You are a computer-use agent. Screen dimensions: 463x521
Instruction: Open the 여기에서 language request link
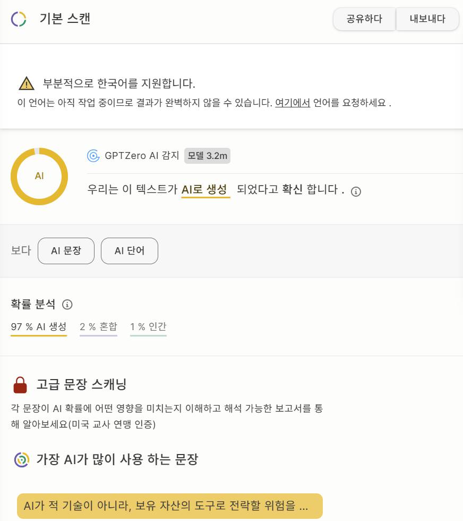[x=291, y=104]
